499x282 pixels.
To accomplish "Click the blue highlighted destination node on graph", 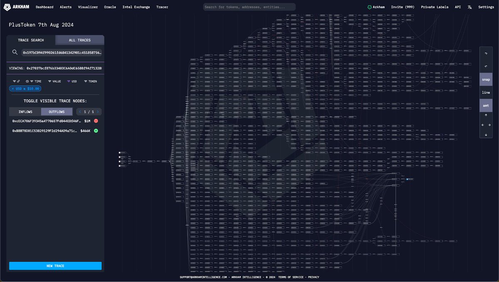I will coord(410,179).
